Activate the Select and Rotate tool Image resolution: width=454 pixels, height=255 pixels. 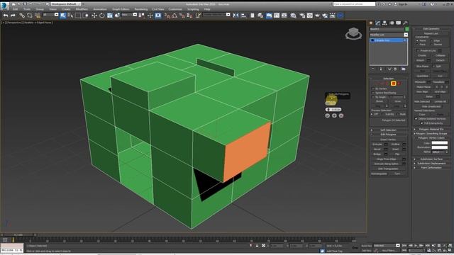tap(102, 16)
